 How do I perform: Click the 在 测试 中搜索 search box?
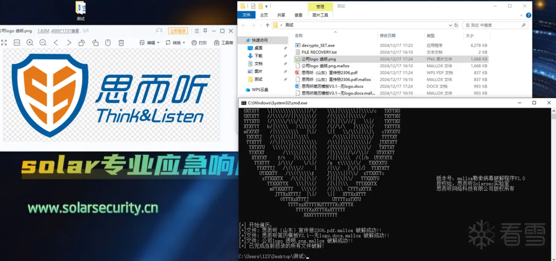[x=494, y=25]
